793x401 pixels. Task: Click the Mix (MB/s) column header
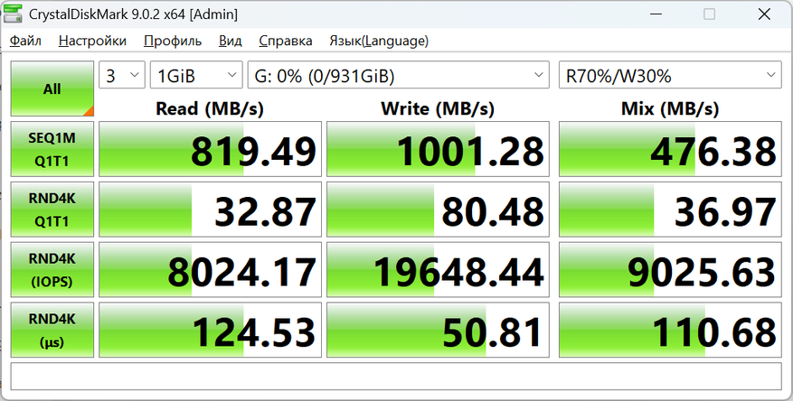point(670,108)
